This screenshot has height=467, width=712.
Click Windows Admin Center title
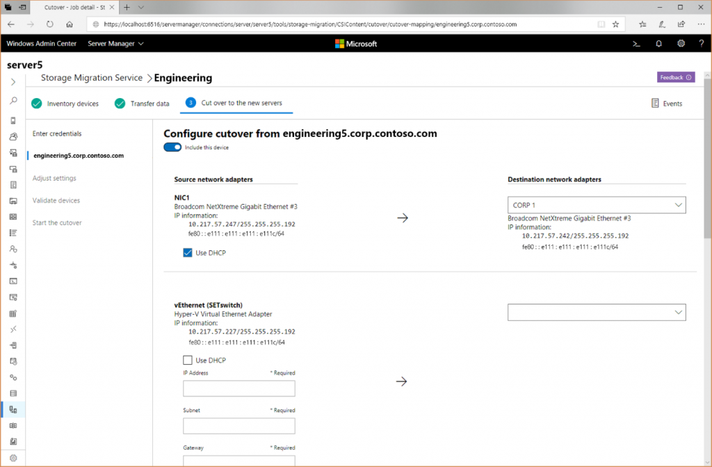pos(41,44)
